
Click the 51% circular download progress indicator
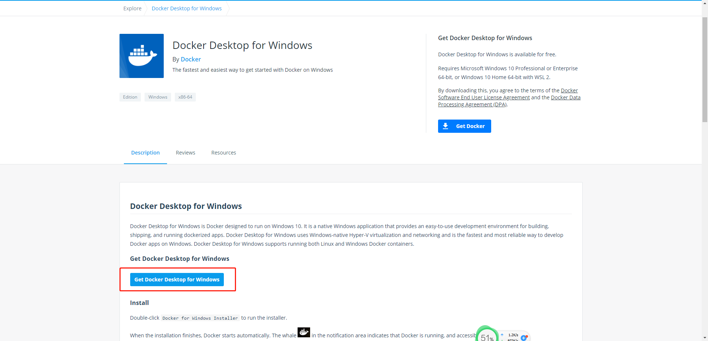[x=487, y=337]
